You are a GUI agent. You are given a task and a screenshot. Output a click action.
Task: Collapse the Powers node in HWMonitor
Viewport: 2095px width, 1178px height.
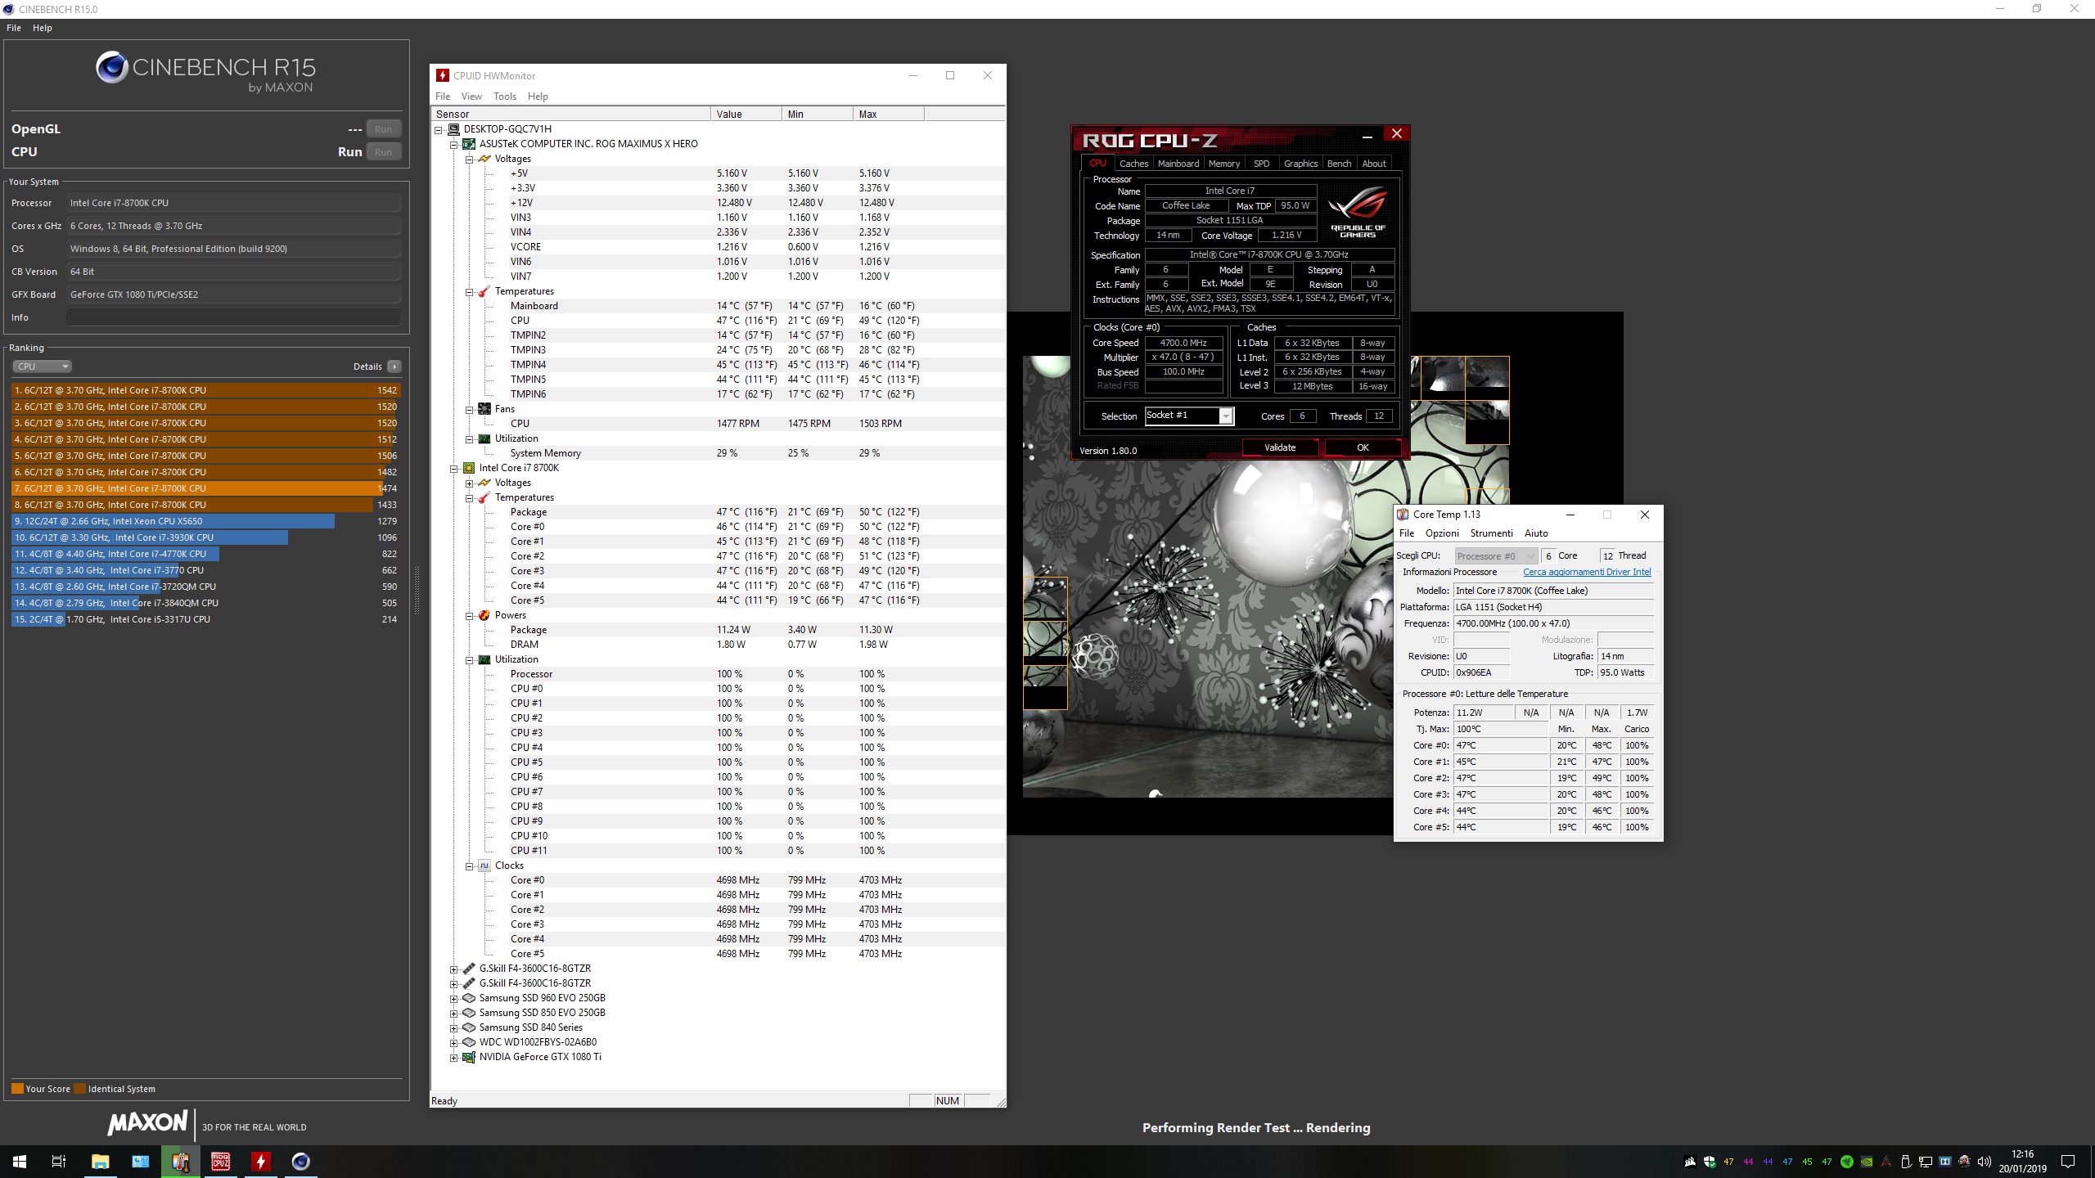pyautogui.click(x=470, y=615)
